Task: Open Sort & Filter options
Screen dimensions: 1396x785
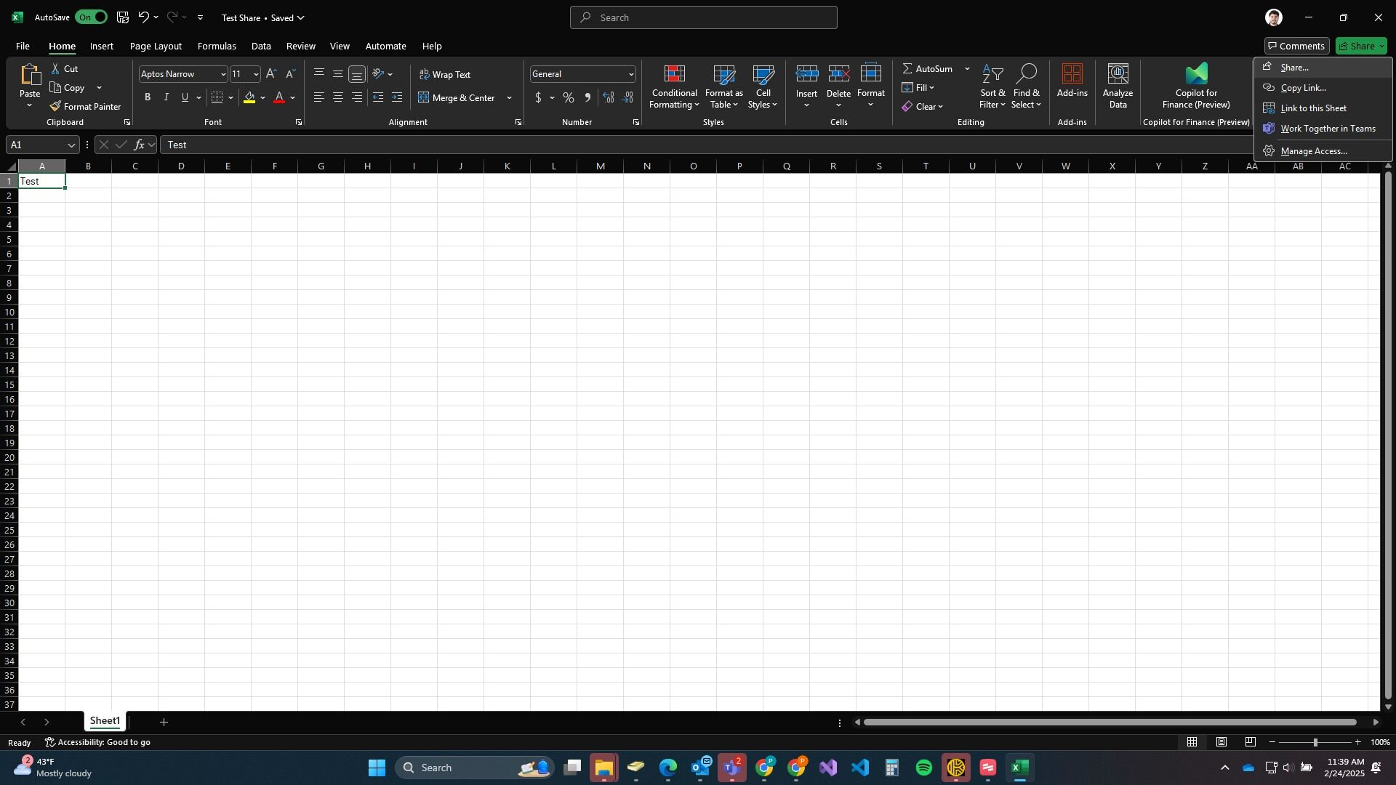Action: coord(992,87)
